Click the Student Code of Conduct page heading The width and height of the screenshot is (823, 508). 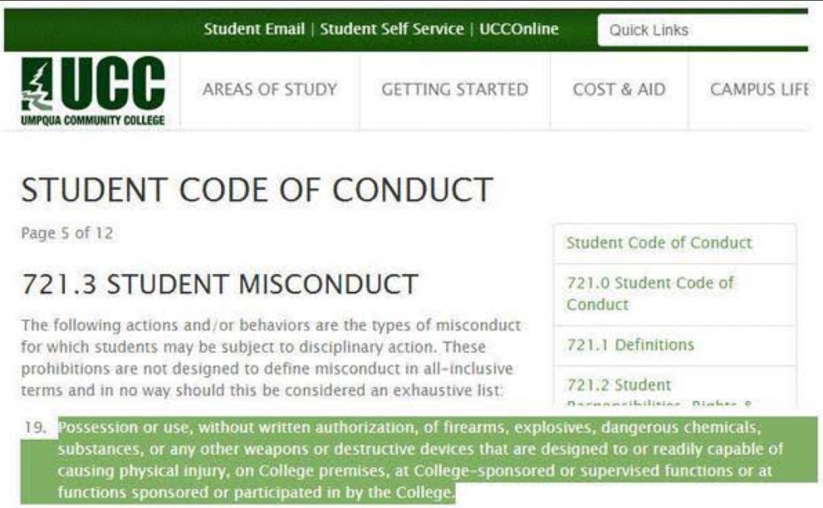(256, 190)
